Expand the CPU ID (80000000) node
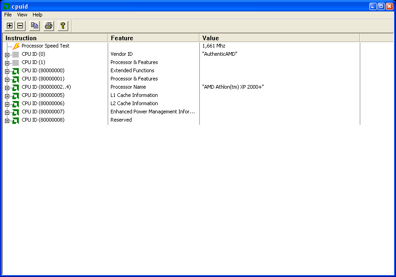This screenshot has height=277, width=396. click(7, 71)
